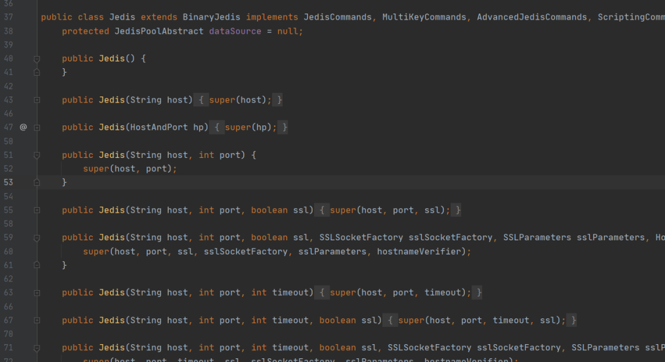
Task: Click the fold end marker on line 61
Action: 37,265
